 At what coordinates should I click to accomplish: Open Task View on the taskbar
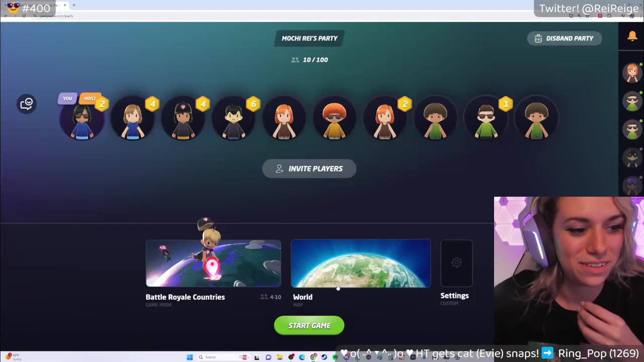point(257,357)
